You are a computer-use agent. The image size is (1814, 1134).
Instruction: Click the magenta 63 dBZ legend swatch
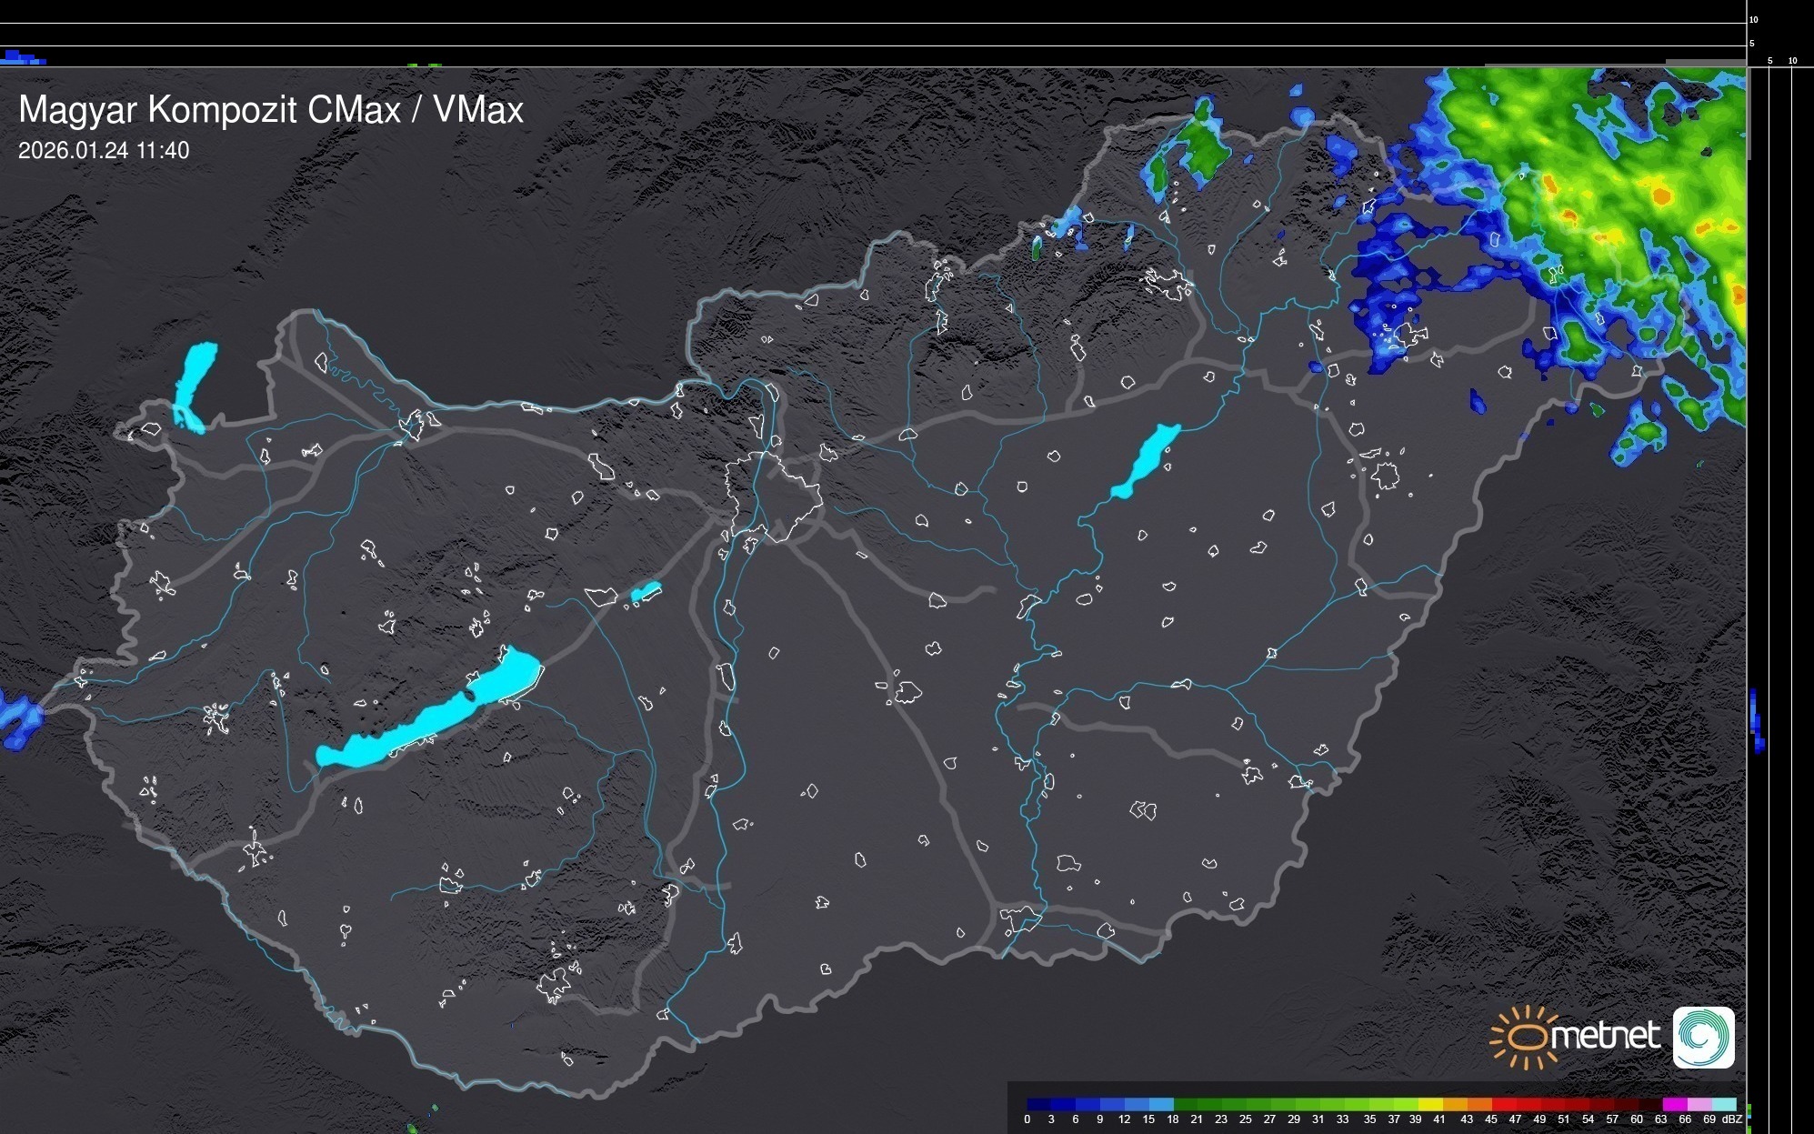tap(1673, 1104)
